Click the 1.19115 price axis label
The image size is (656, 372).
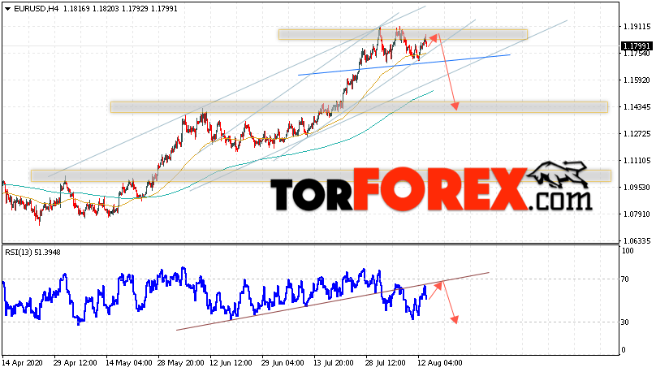637,26
